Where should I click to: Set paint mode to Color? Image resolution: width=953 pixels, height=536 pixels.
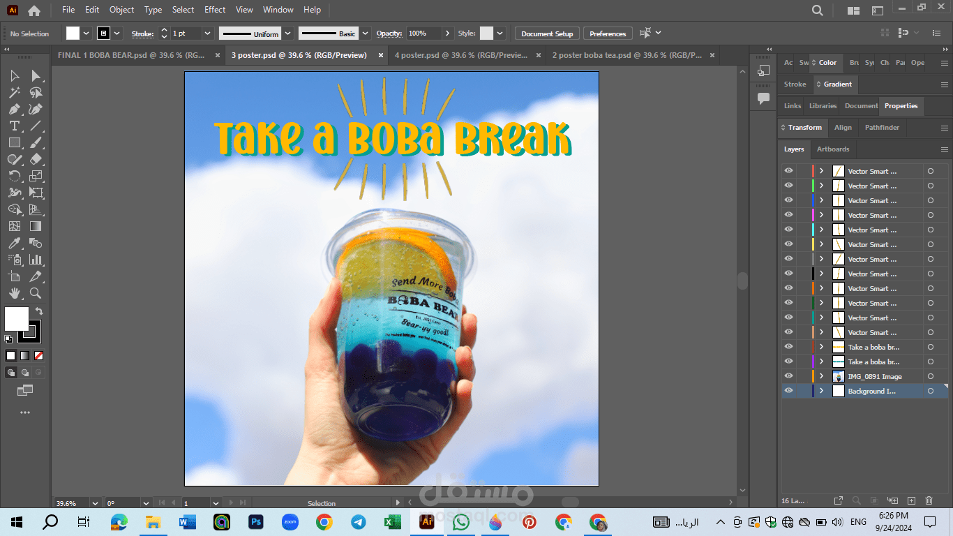coord(11,355)
